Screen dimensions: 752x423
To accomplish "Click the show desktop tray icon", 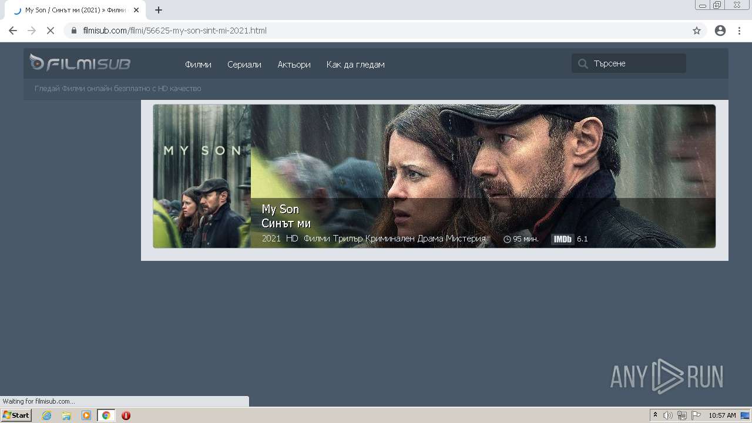I will coord(746,415).
